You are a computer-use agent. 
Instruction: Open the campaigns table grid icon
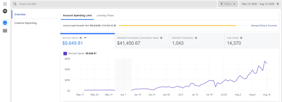5,31
